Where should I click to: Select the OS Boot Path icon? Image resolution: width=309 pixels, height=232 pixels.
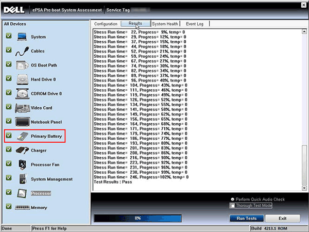[22, 65]
